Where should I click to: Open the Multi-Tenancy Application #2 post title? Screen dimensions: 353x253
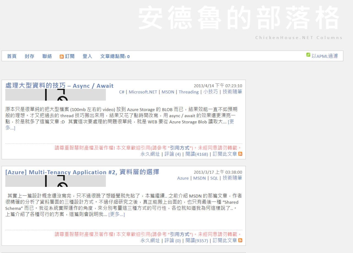coord(82,172)
